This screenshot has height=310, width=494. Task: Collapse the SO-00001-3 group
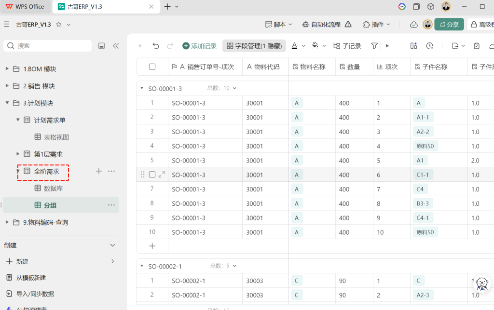142,88
